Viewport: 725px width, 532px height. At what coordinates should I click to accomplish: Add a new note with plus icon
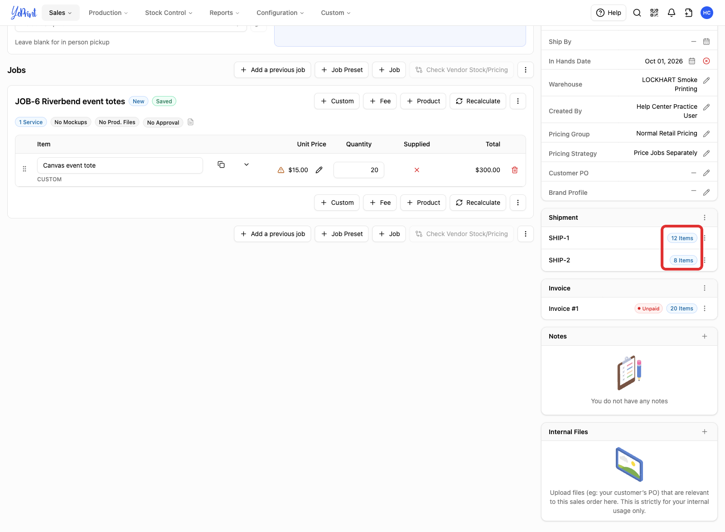(705, 336)
